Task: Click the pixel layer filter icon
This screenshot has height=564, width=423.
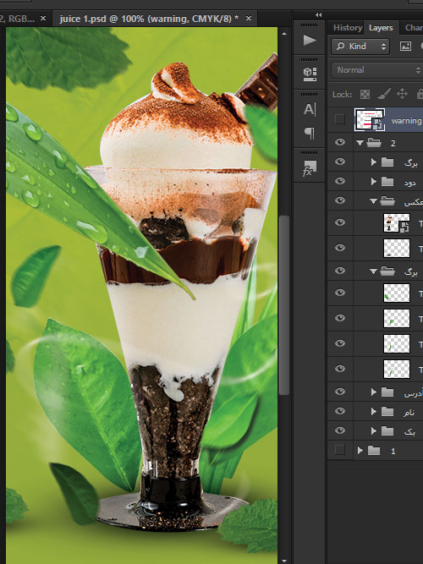Action: click(405, 46)
